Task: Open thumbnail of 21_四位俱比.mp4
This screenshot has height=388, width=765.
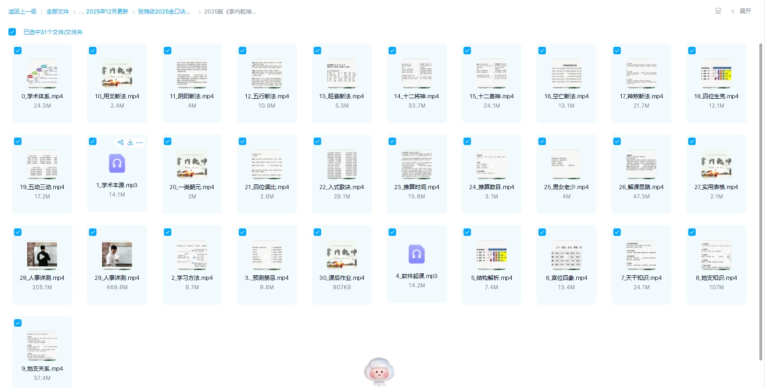Action: coord(267,164)
